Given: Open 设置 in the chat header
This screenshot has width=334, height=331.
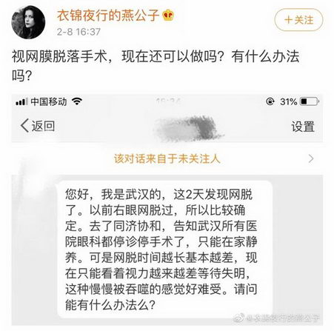Looking at the screenshot, I should (303, 127).
